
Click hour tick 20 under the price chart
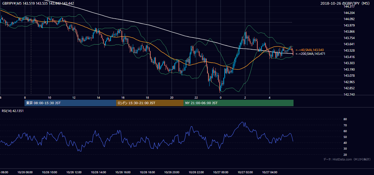172,97
